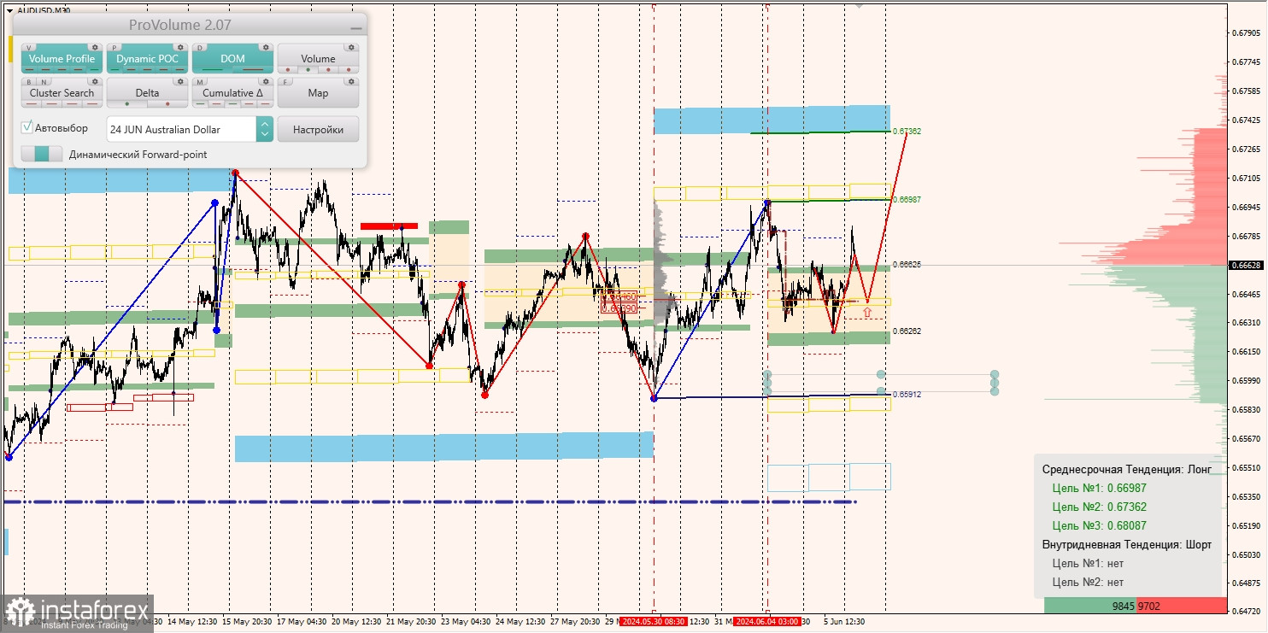Uncheck the Автовыбор checkbox

[x=26, y=127]
